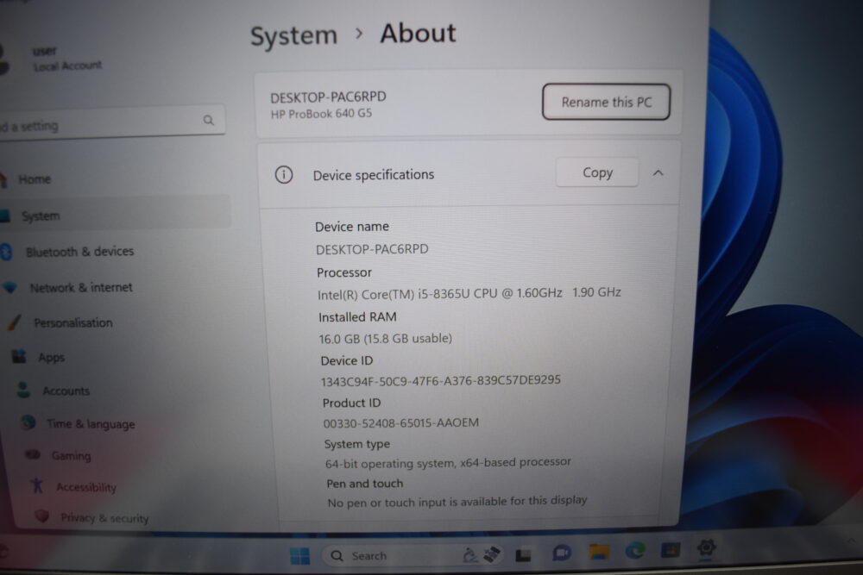Select the No pen or touch input text
The height and width of the screenshot is (575, 863).
[457, 502]
